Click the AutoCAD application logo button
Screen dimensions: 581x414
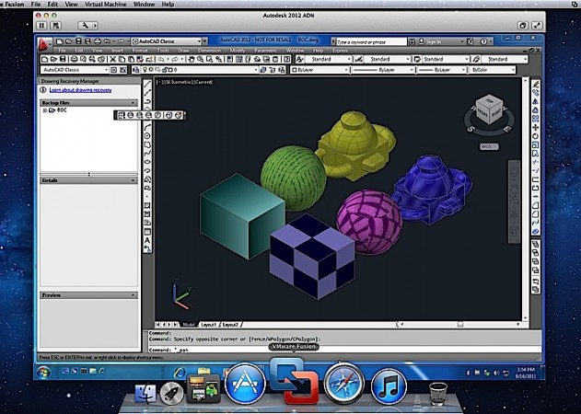click(x=44, y=44)
